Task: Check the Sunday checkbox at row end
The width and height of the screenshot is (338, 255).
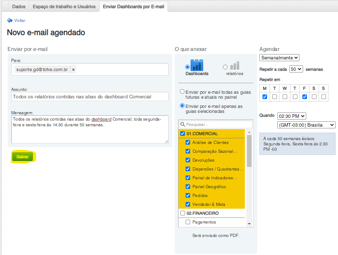Action: [324, 97]
